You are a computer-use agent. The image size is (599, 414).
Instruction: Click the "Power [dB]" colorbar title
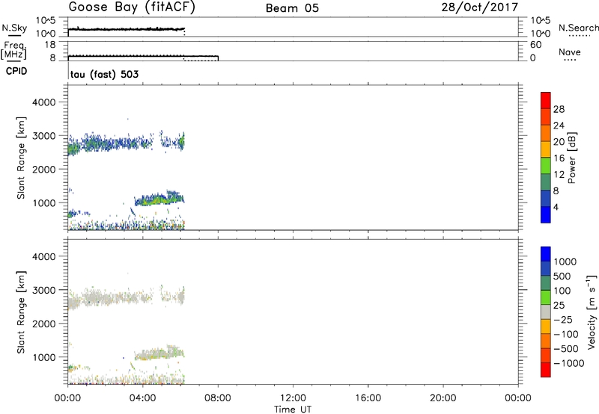572,158
